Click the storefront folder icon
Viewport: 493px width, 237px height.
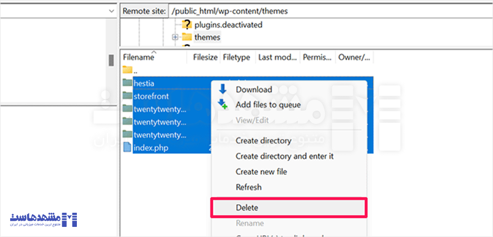point(127,96)
